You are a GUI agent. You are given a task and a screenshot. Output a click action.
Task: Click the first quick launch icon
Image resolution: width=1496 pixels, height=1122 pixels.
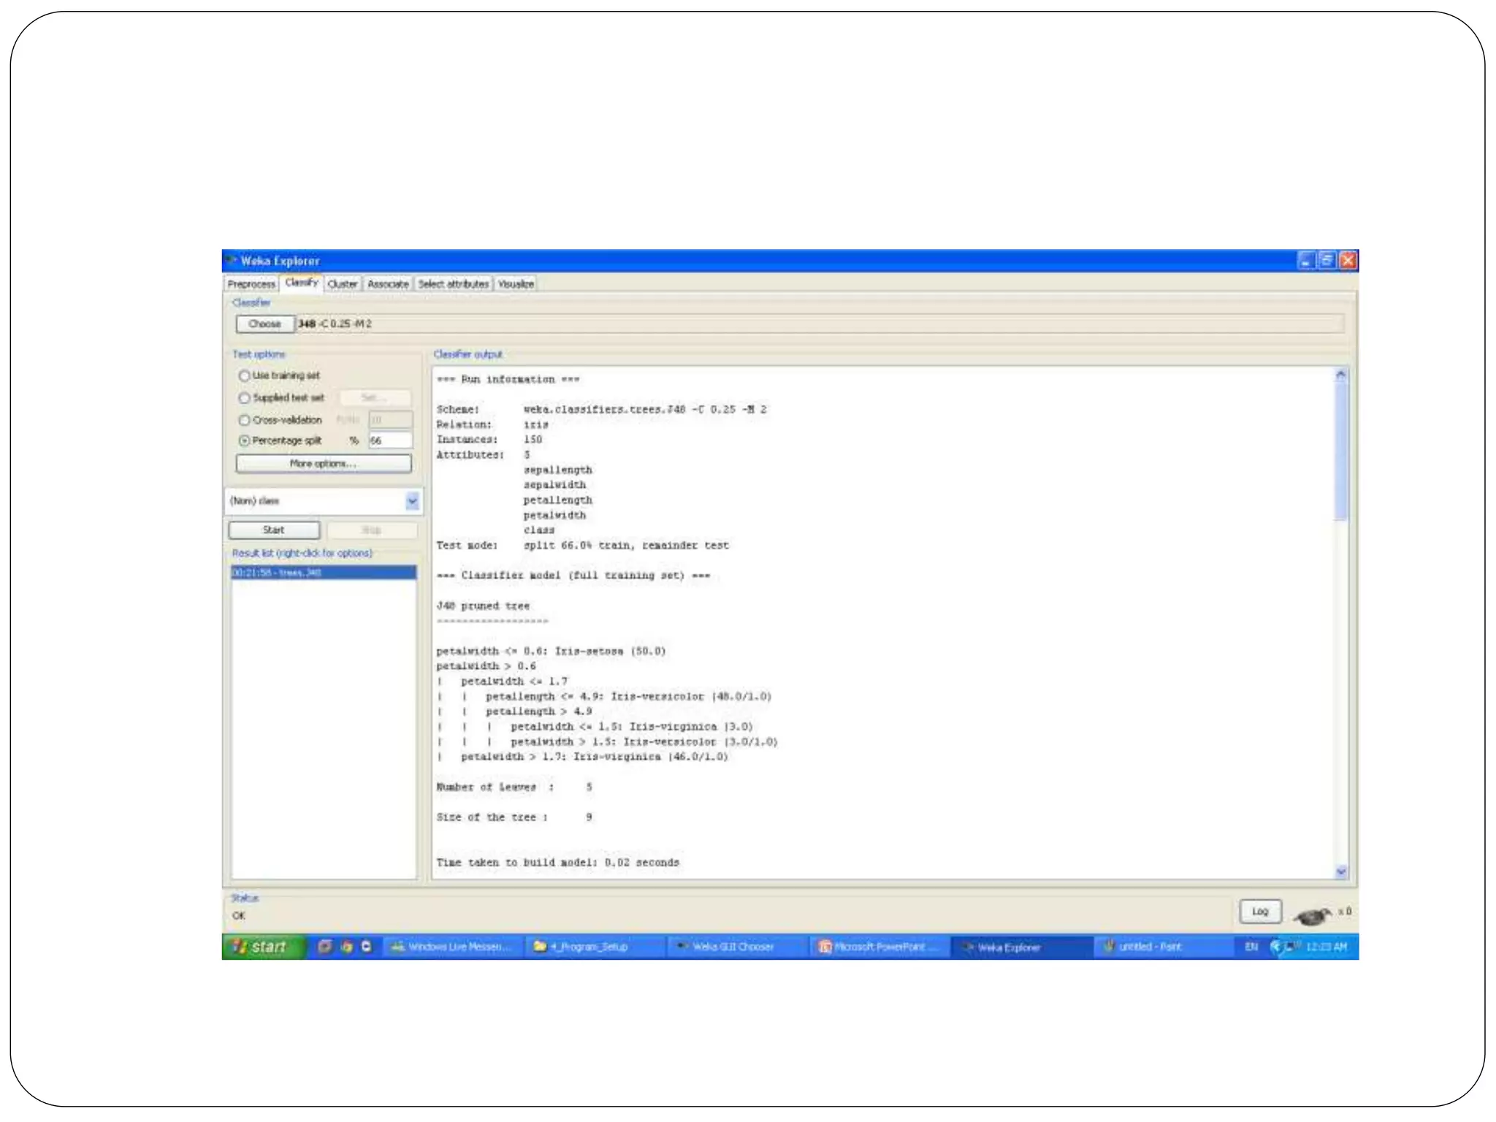325,947
